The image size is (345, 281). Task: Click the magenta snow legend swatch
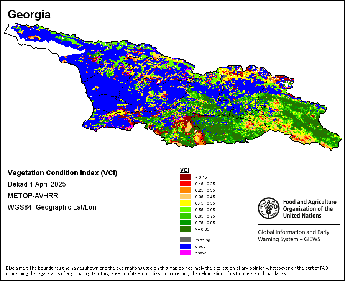(185, 253)
